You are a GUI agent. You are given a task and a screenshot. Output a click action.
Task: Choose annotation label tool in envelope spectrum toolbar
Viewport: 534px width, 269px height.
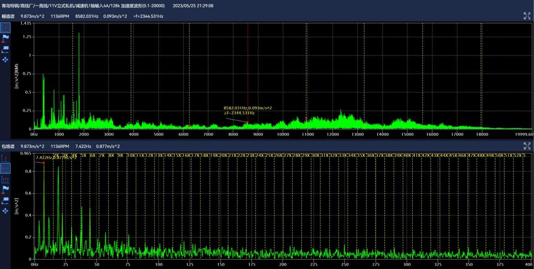click(5, 200)
